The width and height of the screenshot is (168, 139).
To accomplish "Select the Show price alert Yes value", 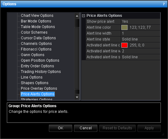I will (x=140, y=22).
